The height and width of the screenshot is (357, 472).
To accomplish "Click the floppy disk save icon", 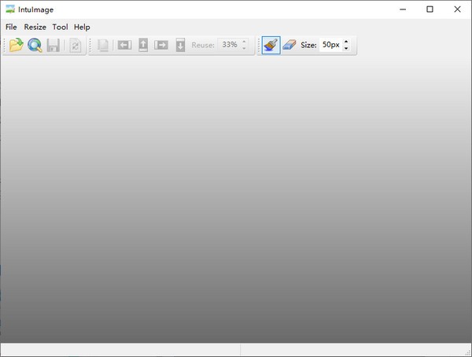I will click(53, 45).
